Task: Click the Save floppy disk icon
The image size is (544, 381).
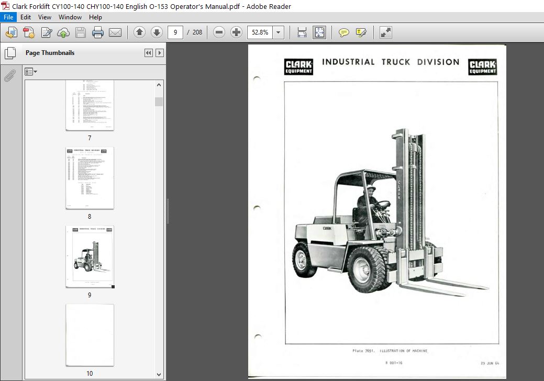Action: tap(81, 32)
